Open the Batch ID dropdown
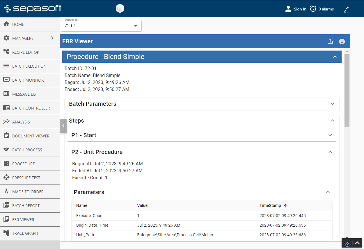The width and height of the screenshot is (364, 249). pyautogui.click(x=135, y=26)
